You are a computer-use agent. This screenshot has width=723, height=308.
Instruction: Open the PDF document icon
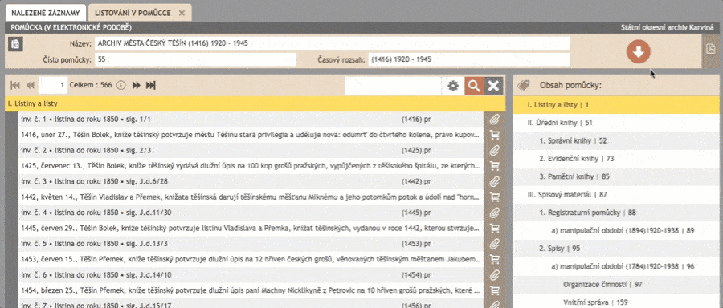coord(711,49)
